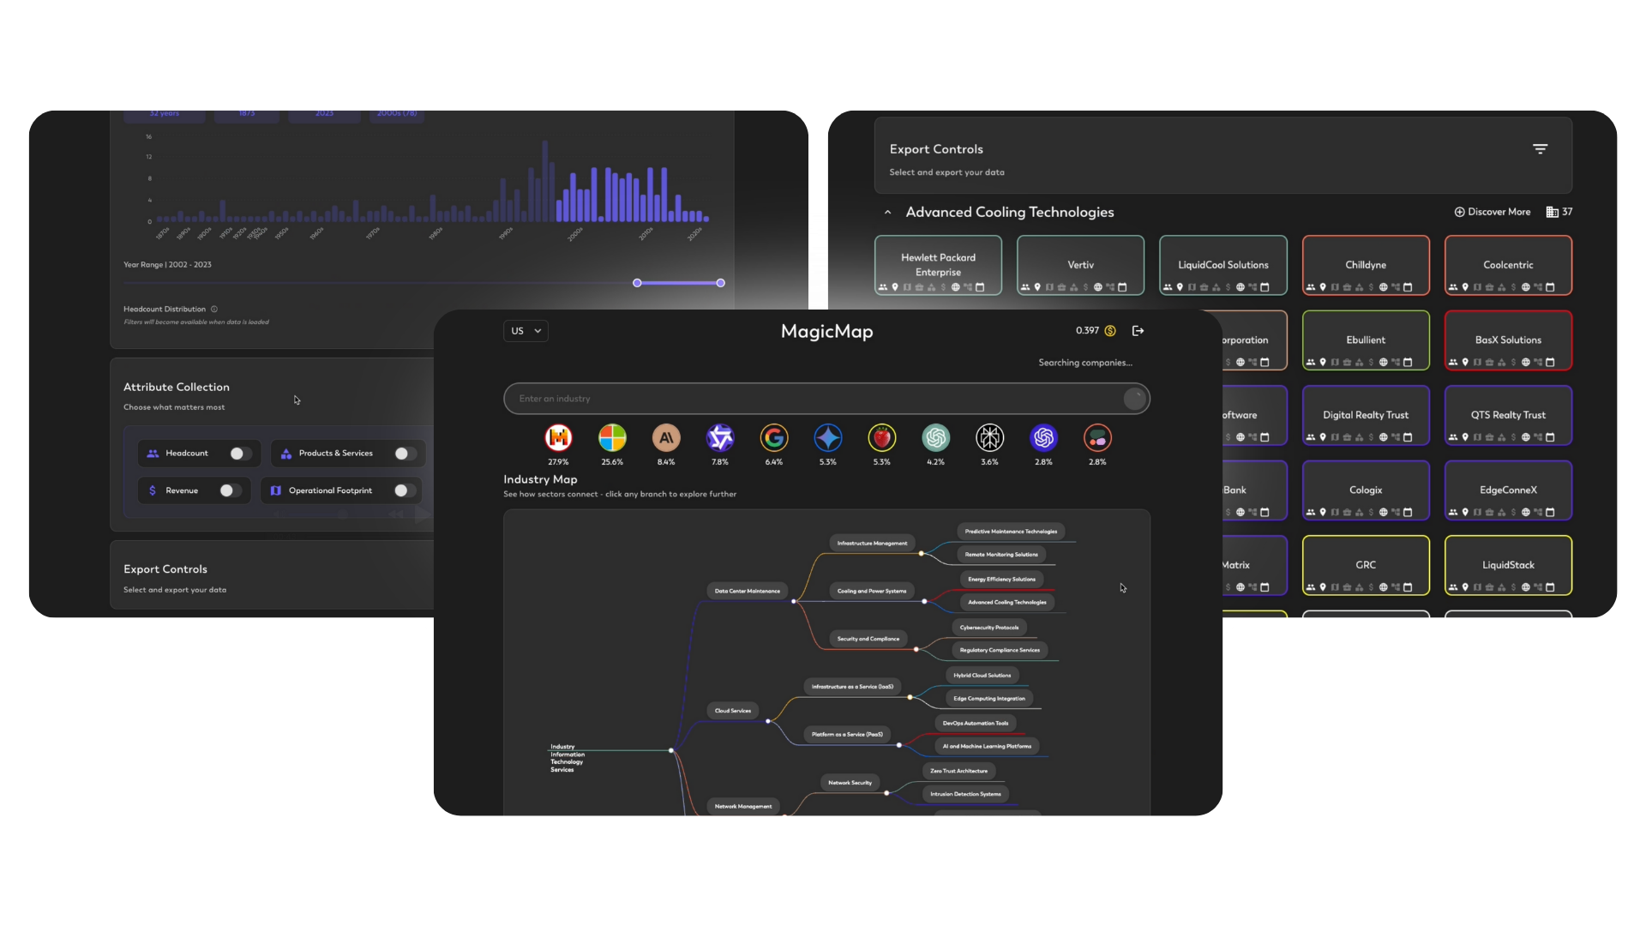Open the US country dropdown
The height and width of the screenshot is (926, 1646).
coord(526,331)
